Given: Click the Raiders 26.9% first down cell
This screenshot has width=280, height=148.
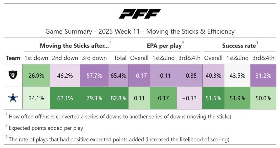Looking at the screenshot, I should tap(36, 76).
